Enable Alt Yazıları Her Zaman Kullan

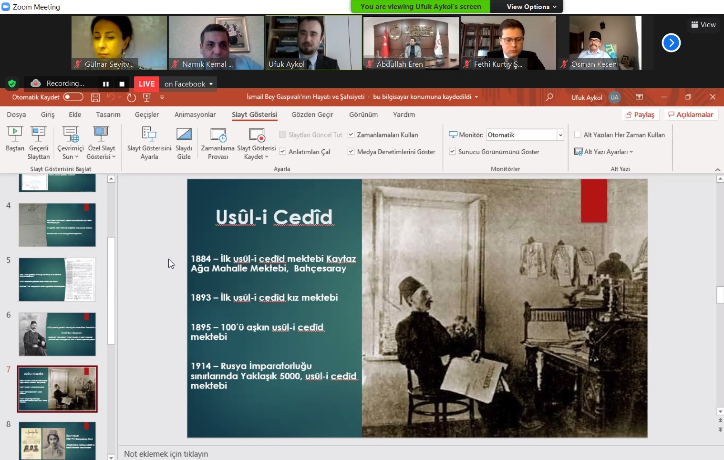pyautogui.click(x=578, y=135)
